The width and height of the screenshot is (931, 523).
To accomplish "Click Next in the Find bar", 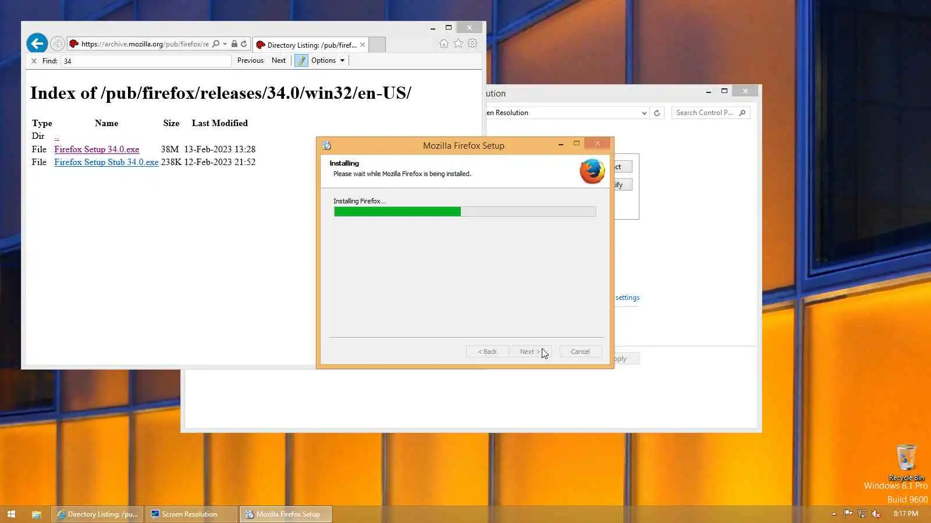I will click(279, 60).
